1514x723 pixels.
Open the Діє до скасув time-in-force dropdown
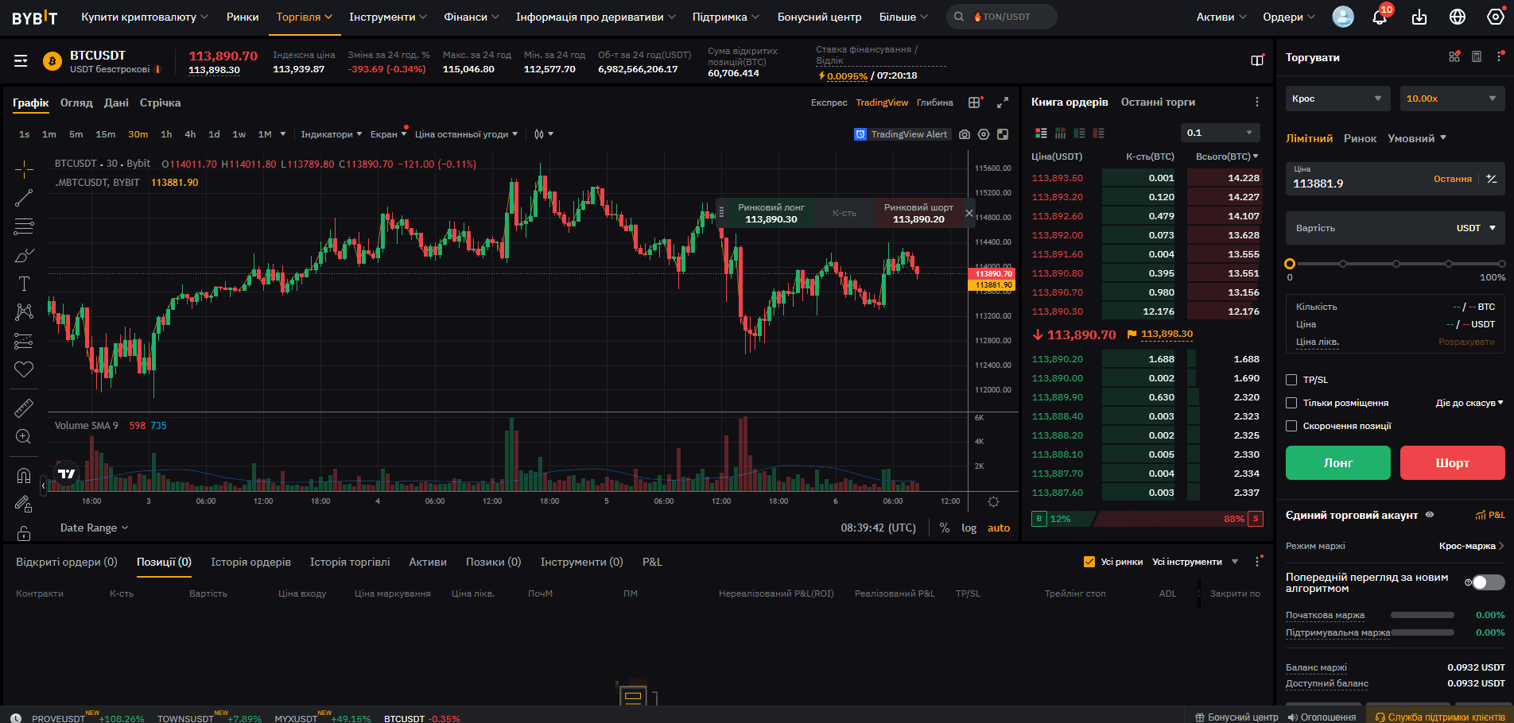click(x=1469, y=403)
